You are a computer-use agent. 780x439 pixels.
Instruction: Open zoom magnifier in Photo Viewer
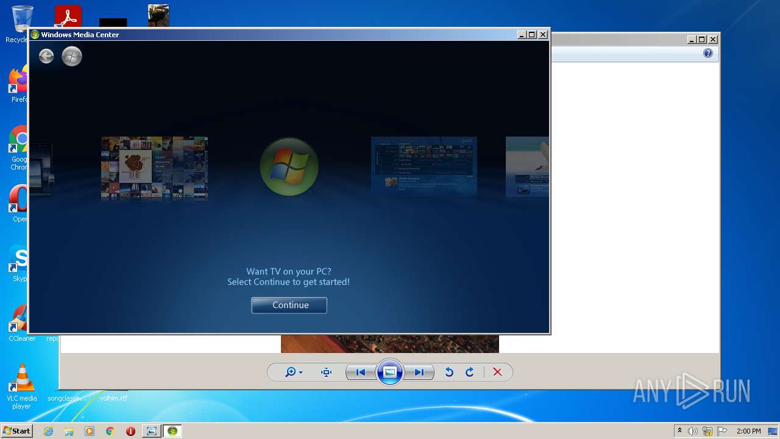pyautogui.click(x=291, y=372)
